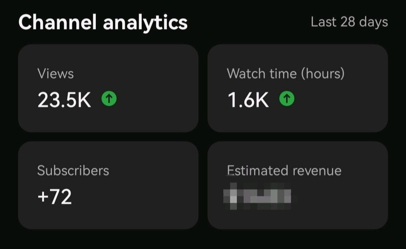
Task: Click the Channel analytics heading
Action: click(x=103, y=23)
